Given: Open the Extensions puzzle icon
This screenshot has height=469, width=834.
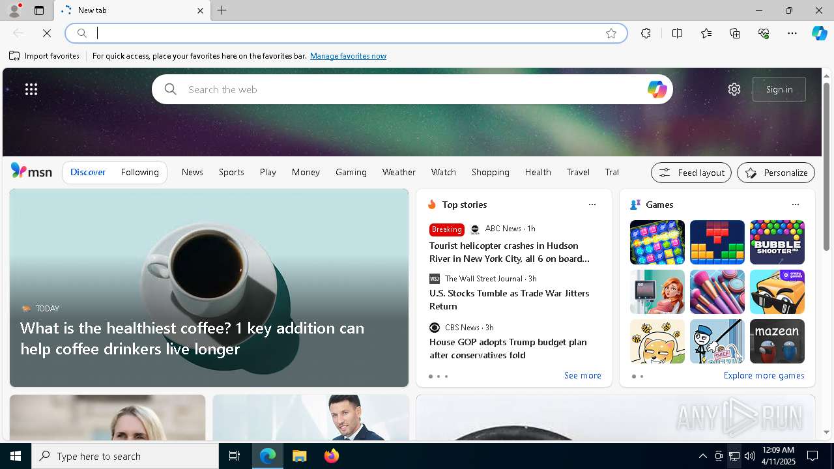Looking at the screenshot, I should tap(646, 33).
